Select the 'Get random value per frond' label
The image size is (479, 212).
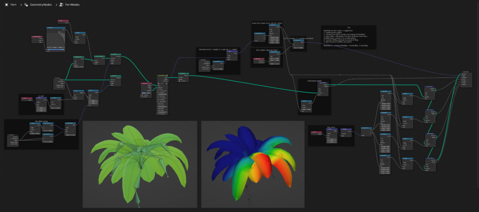coord(267,50)
